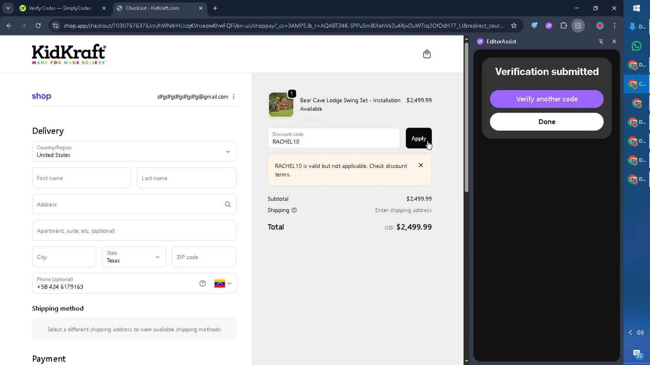Screen dimensions: 650x365
Task: Click Bear Cave Lodge Swing Set title
Action: (x=350, y=104)
